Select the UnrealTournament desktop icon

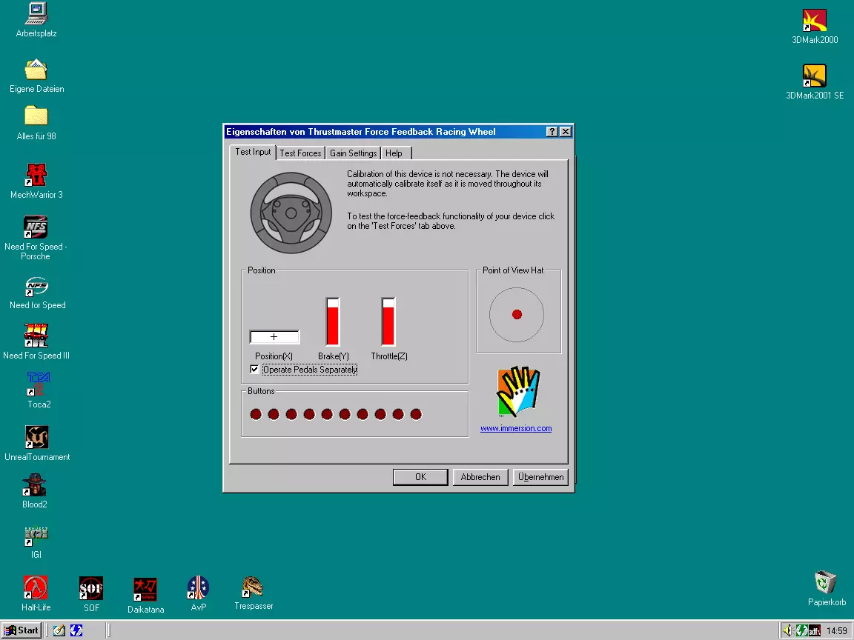[x=36, y=437]
